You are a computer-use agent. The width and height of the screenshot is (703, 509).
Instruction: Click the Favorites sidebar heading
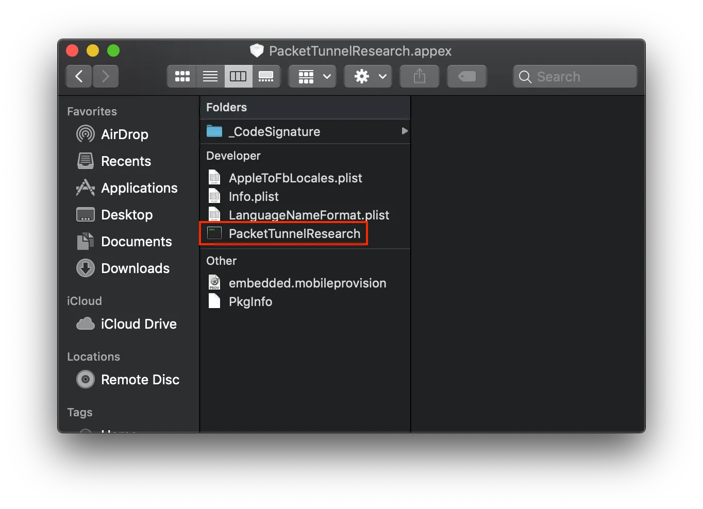point(92,111)
